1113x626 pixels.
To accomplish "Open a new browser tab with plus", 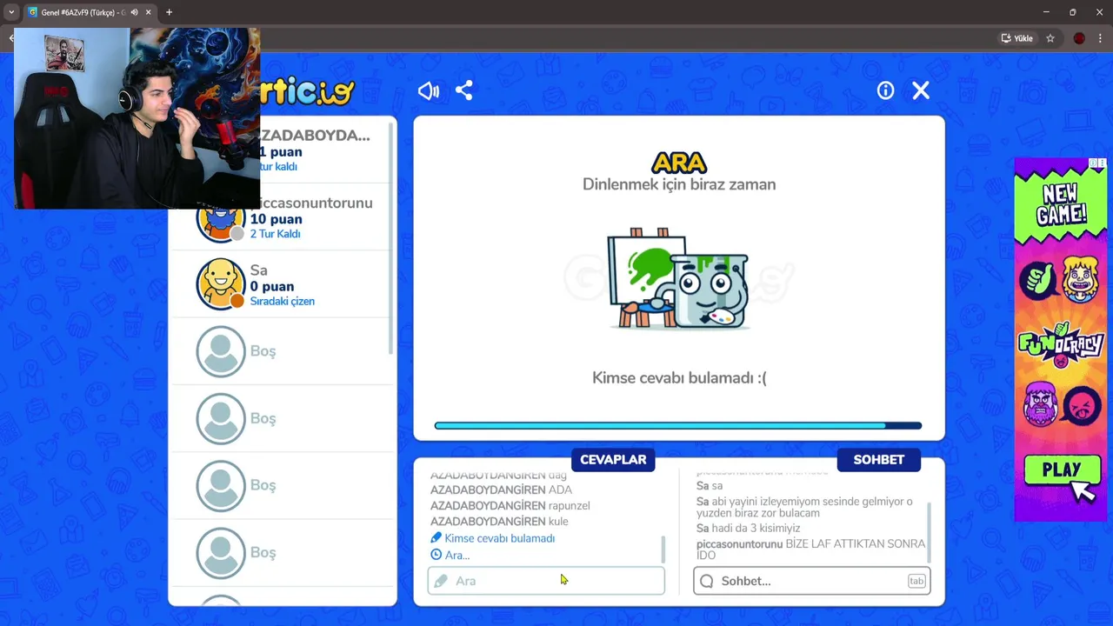I will click(169, 12).
